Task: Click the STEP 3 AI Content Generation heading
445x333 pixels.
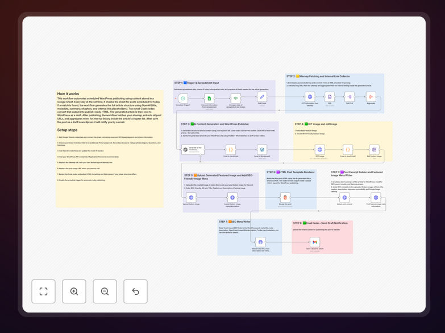Action: coord(215,124)
